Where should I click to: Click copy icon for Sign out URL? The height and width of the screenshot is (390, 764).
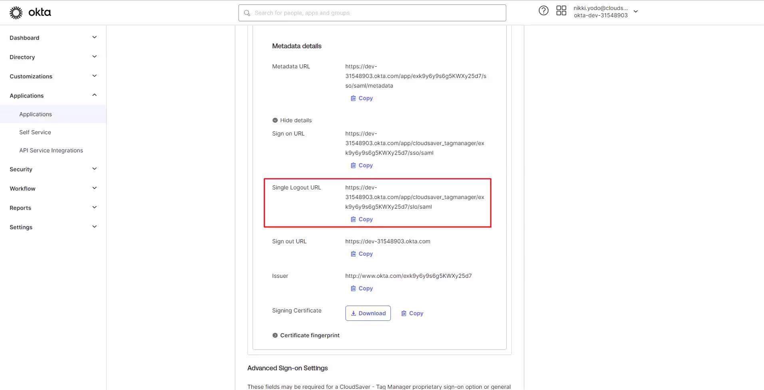click(x=353, y=254)
